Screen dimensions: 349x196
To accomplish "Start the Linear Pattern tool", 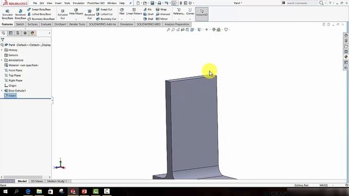I will 134,11.
